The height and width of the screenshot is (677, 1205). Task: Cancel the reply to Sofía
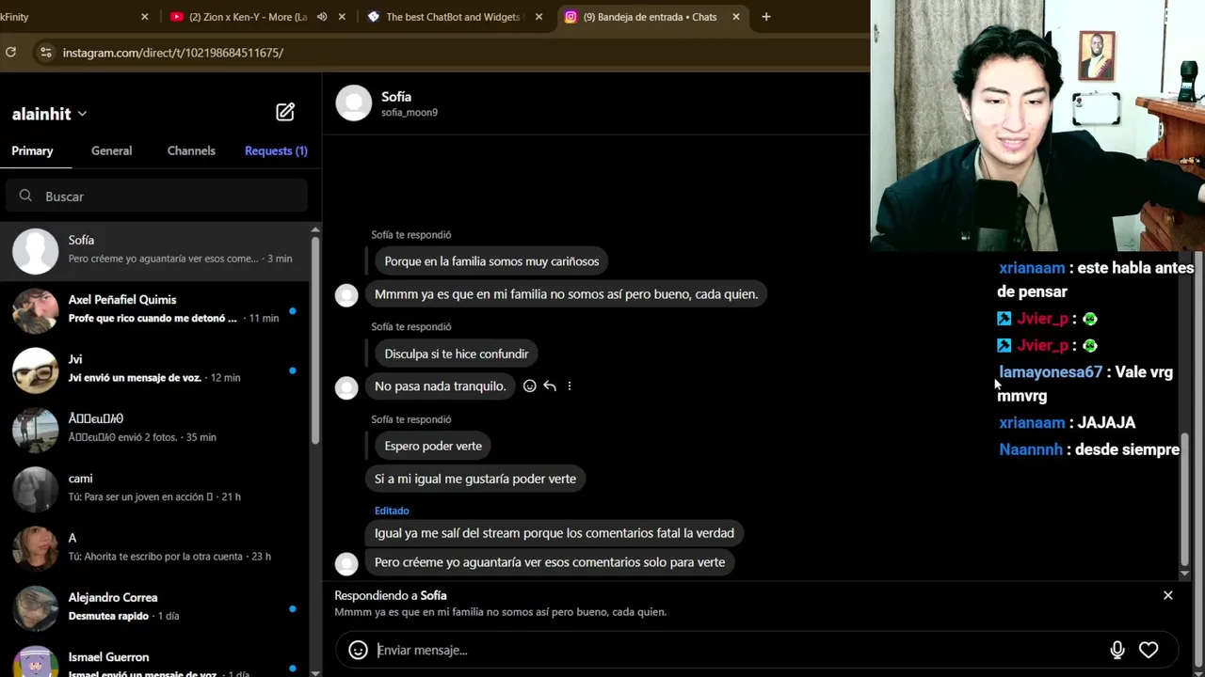click(1168, 595)
